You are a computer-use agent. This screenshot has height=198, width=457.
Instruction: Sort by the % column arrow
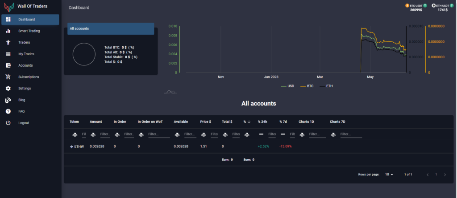249,121
